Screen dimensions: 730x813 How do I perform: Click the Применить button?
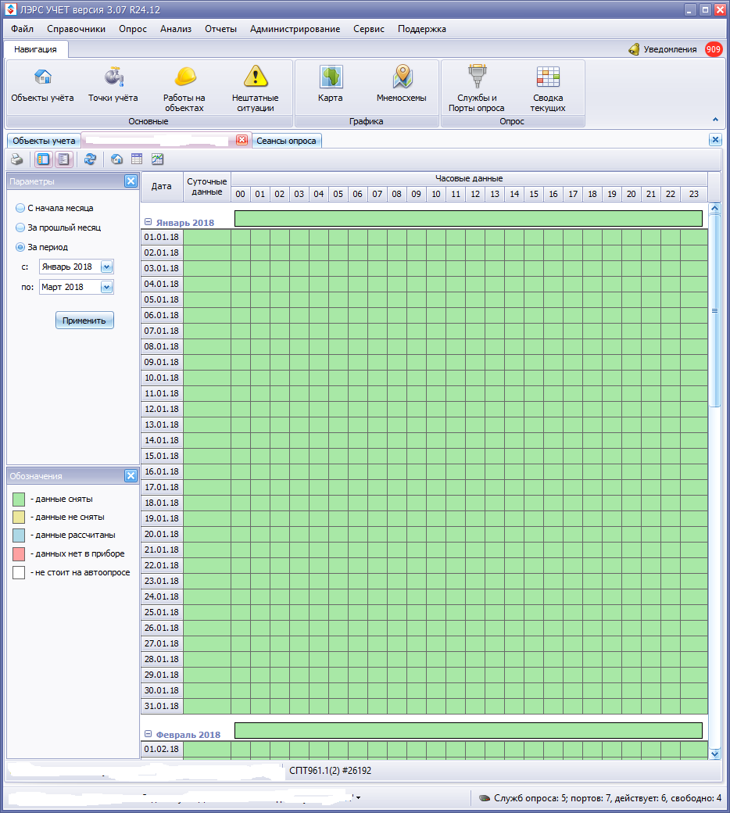click(84, 321)
